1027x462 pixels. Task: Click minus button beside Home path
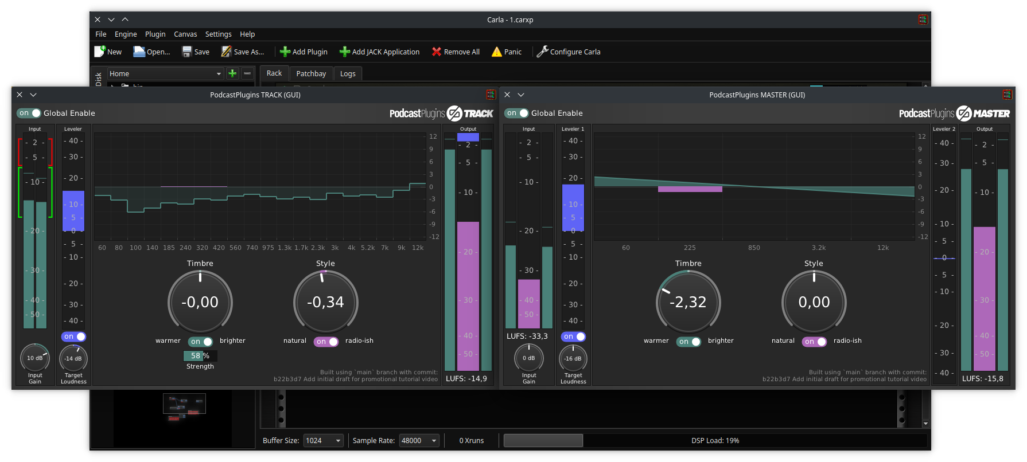pyautogui.click(x=247, y=73)
